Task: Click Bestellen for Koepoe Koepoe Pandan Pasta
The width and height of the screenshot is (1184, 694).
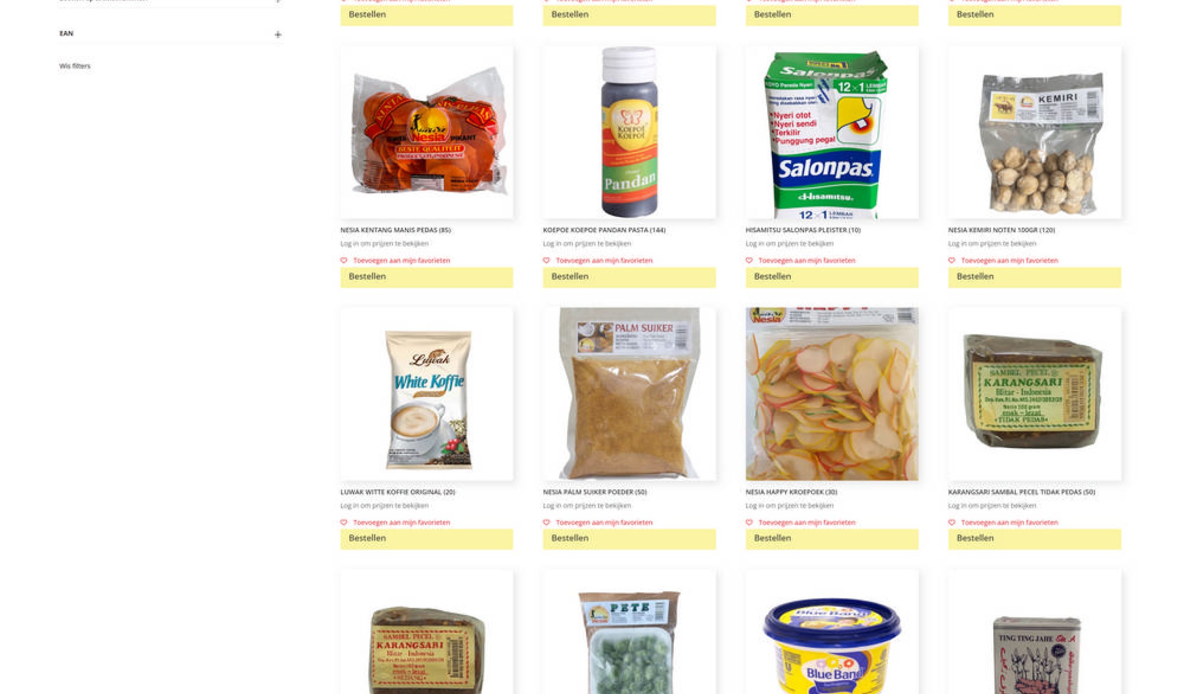Action: click(x=629, y=277)
